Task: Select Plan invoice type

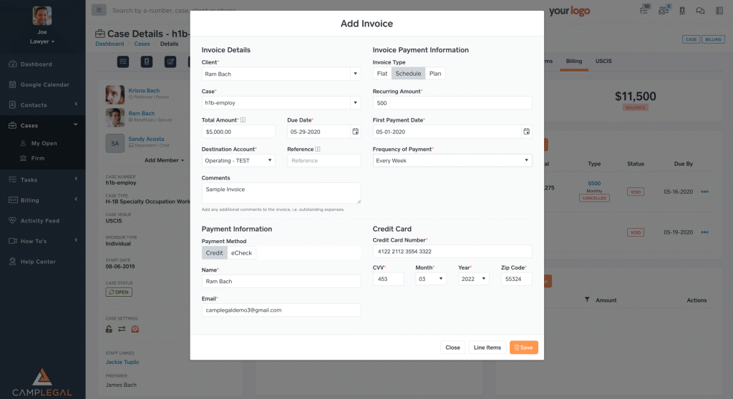Action: pos(435,74)
